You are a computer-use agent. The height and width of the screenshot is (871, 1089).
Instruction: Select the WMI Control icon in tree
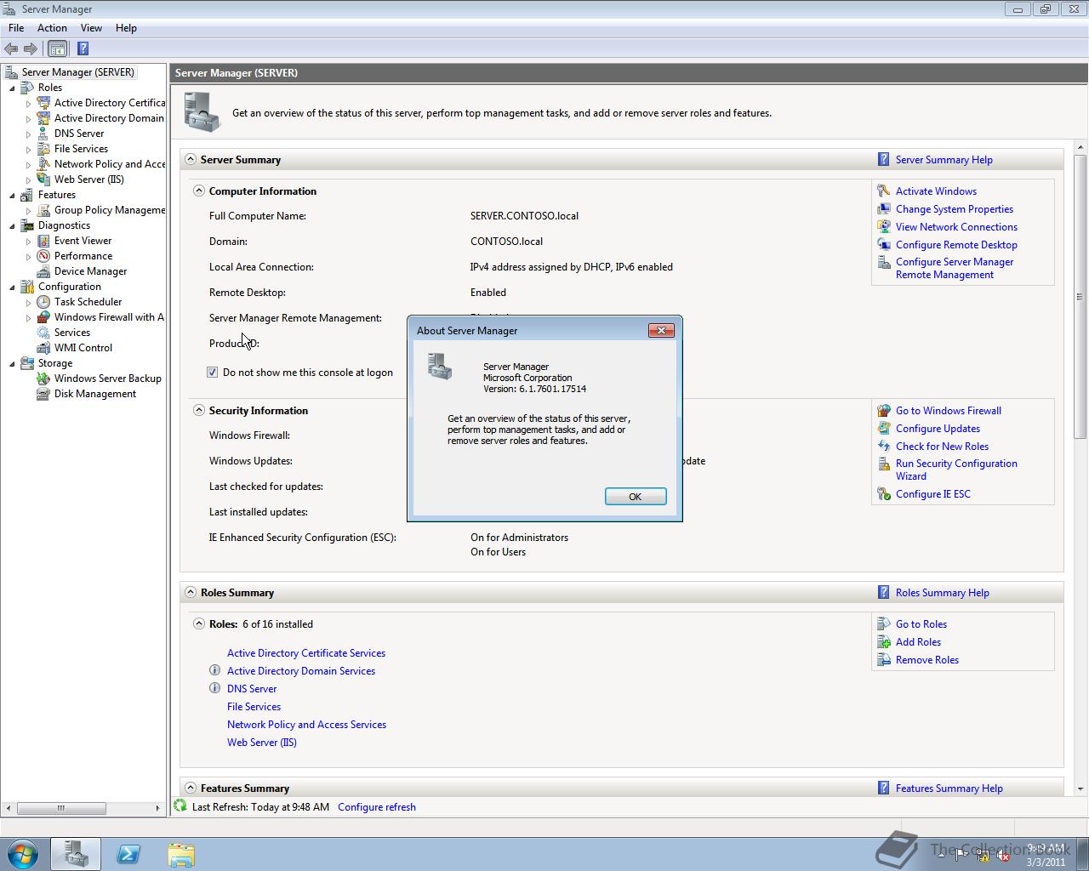click(43, 348)
